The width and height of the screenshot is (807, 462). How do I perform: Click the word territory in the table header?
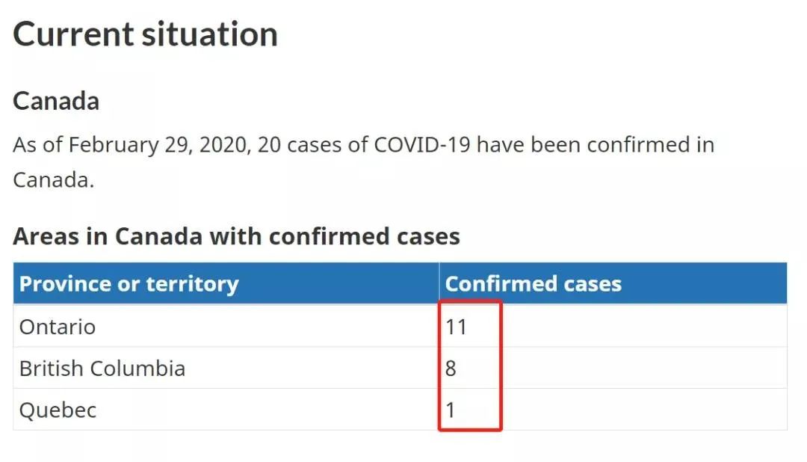coord(193,284)
